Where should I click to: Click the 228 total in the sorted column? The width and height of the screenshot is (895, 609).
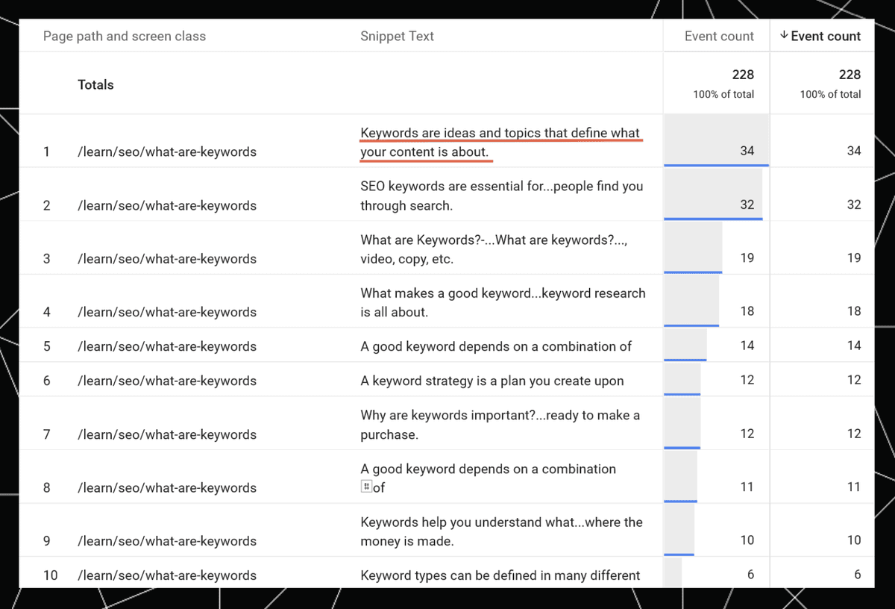(849, 75)
